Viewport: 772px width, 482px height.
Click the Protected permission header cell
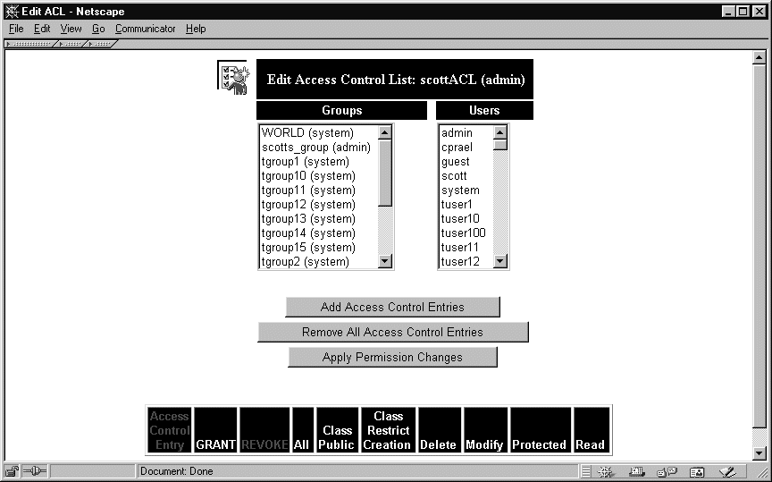(541, 430)
